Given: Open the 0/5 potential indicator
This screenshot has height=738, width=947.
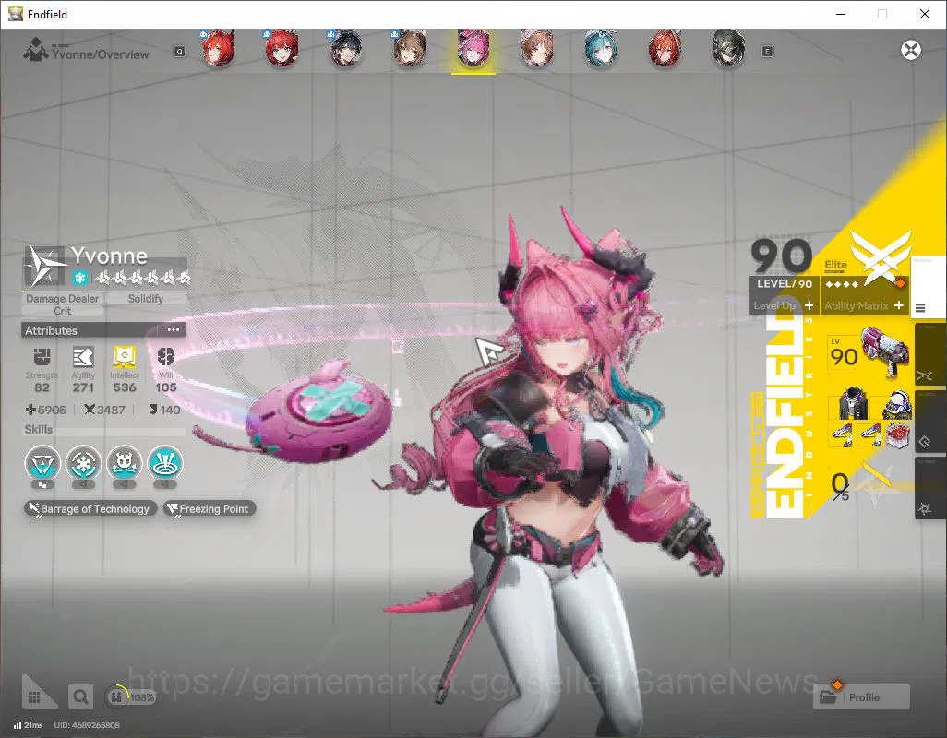Looking at the screenshot, I should pos(840,486).
